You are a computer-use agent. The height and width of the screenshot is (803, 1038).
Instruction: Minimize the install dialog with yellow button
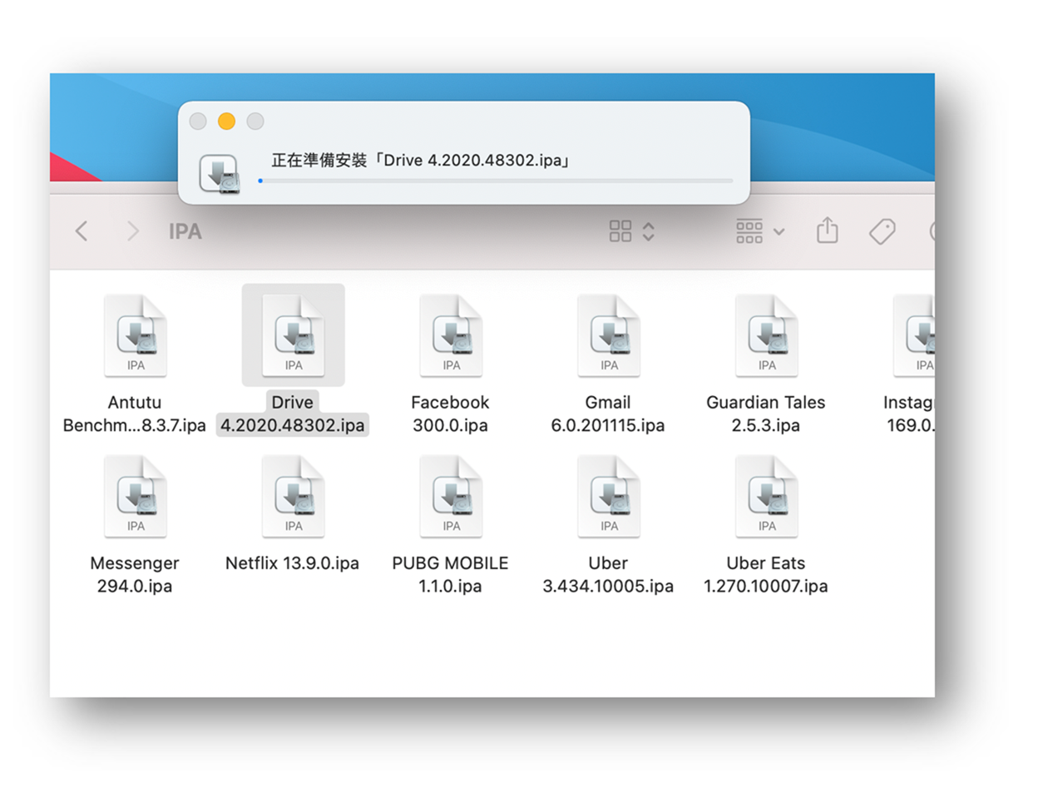coord(226,121)
